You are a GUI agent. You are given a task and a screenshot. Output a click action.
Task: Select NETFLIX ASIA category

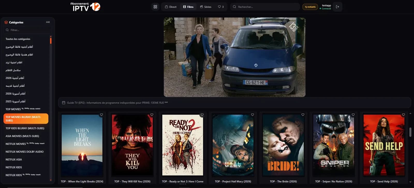26,159
